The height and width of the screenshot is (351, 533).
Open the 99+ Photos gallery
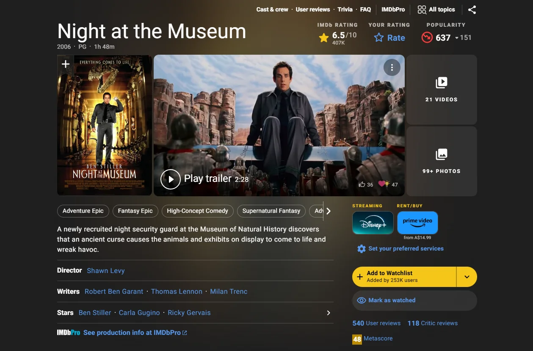pos(442,161)
